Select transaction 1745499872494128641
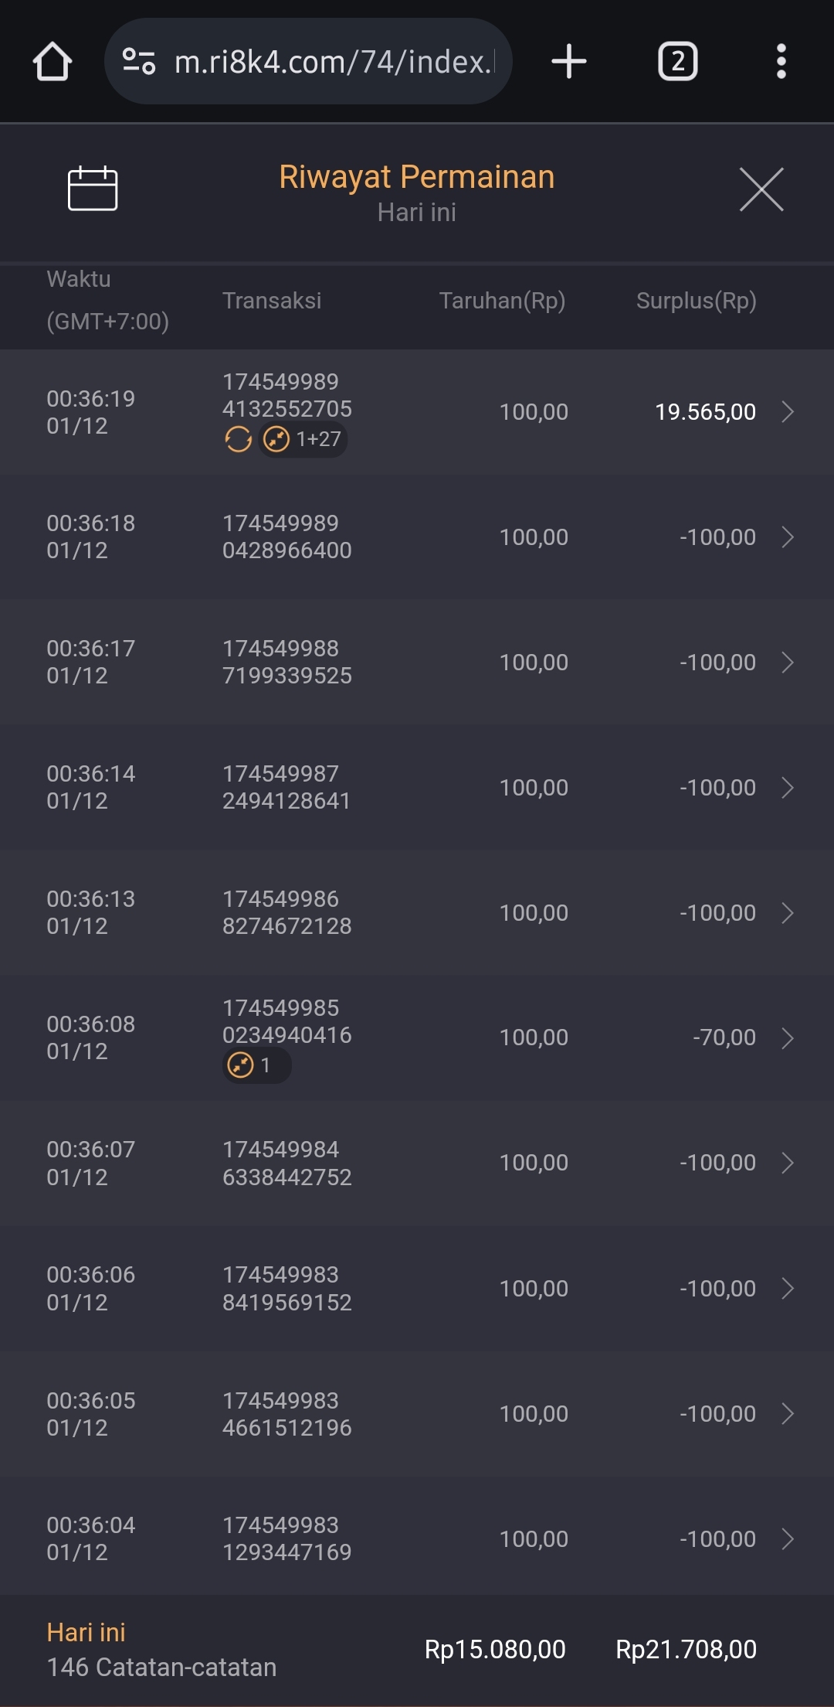 (x=286, y=788)
